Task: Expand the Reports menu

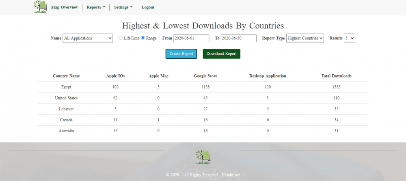Action: 96,7
